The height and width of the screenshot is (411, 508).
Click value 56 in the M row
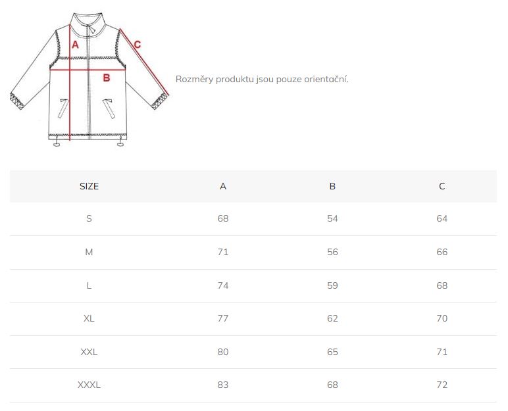click(332, 252)
